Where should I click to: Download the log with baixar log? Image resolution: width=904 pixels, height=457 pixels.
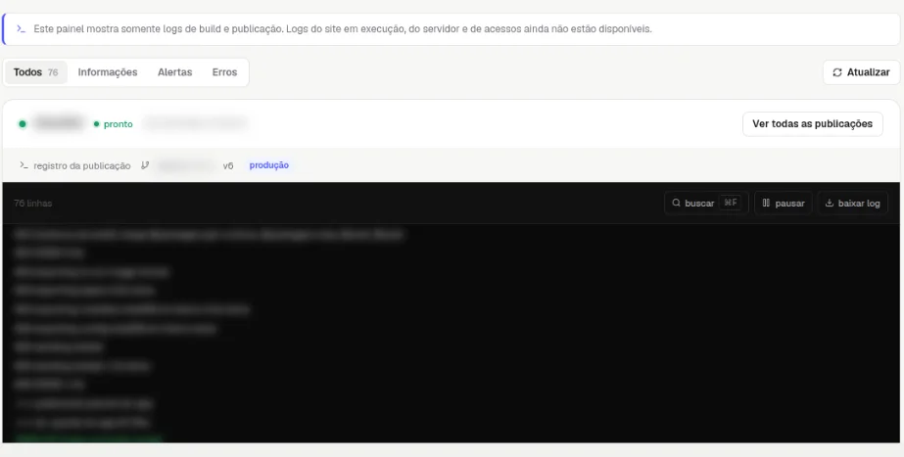click(x=853, y=203)
